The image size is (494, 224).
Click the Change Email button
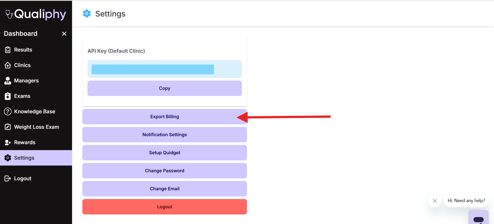coord(165,189)
